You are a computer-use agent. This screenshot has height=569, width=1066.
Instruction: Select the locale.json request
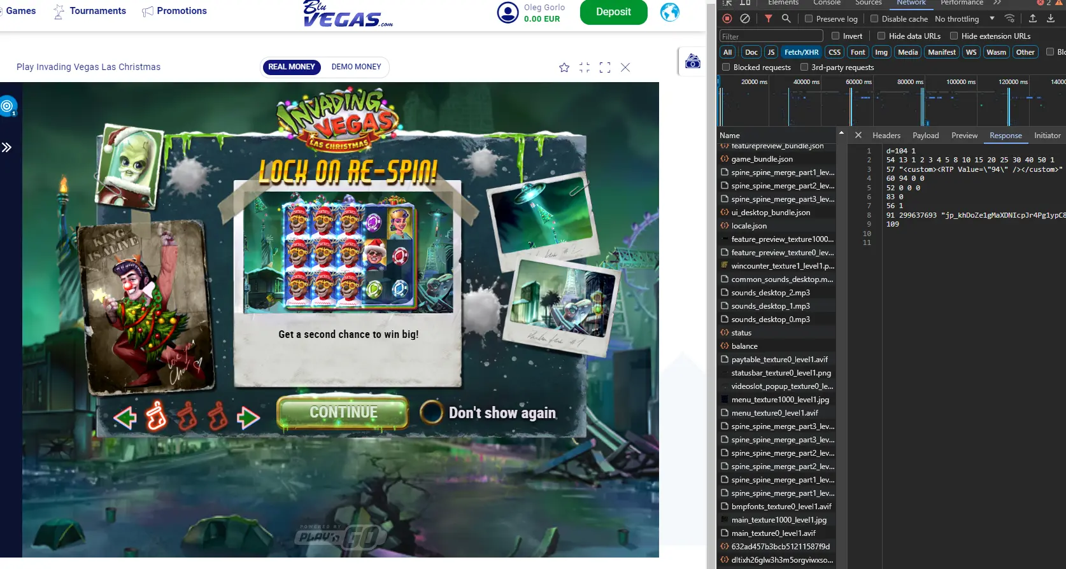click(777, 226)
